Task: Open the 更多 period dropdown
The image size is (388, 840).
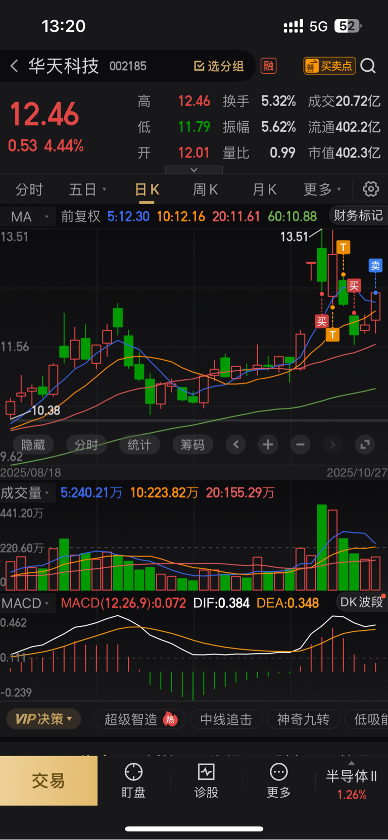Action: tap(322, 190)
